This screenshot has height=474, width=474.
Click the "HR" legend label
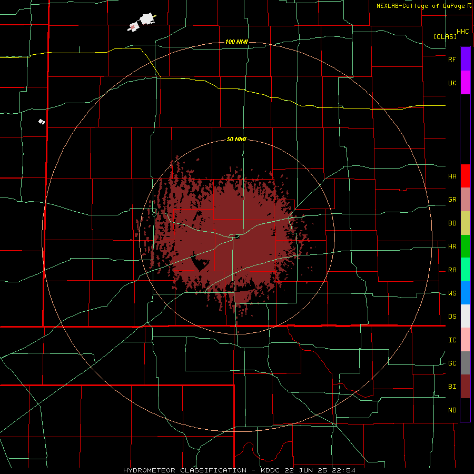(452, 246)
